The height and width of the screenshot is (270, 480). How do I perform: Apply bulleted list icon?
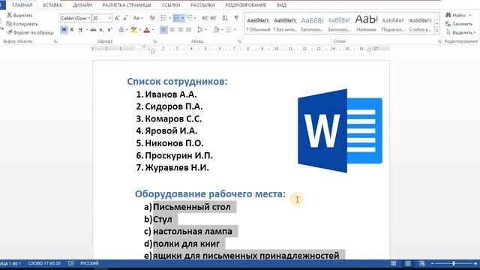tap(163, 18)
